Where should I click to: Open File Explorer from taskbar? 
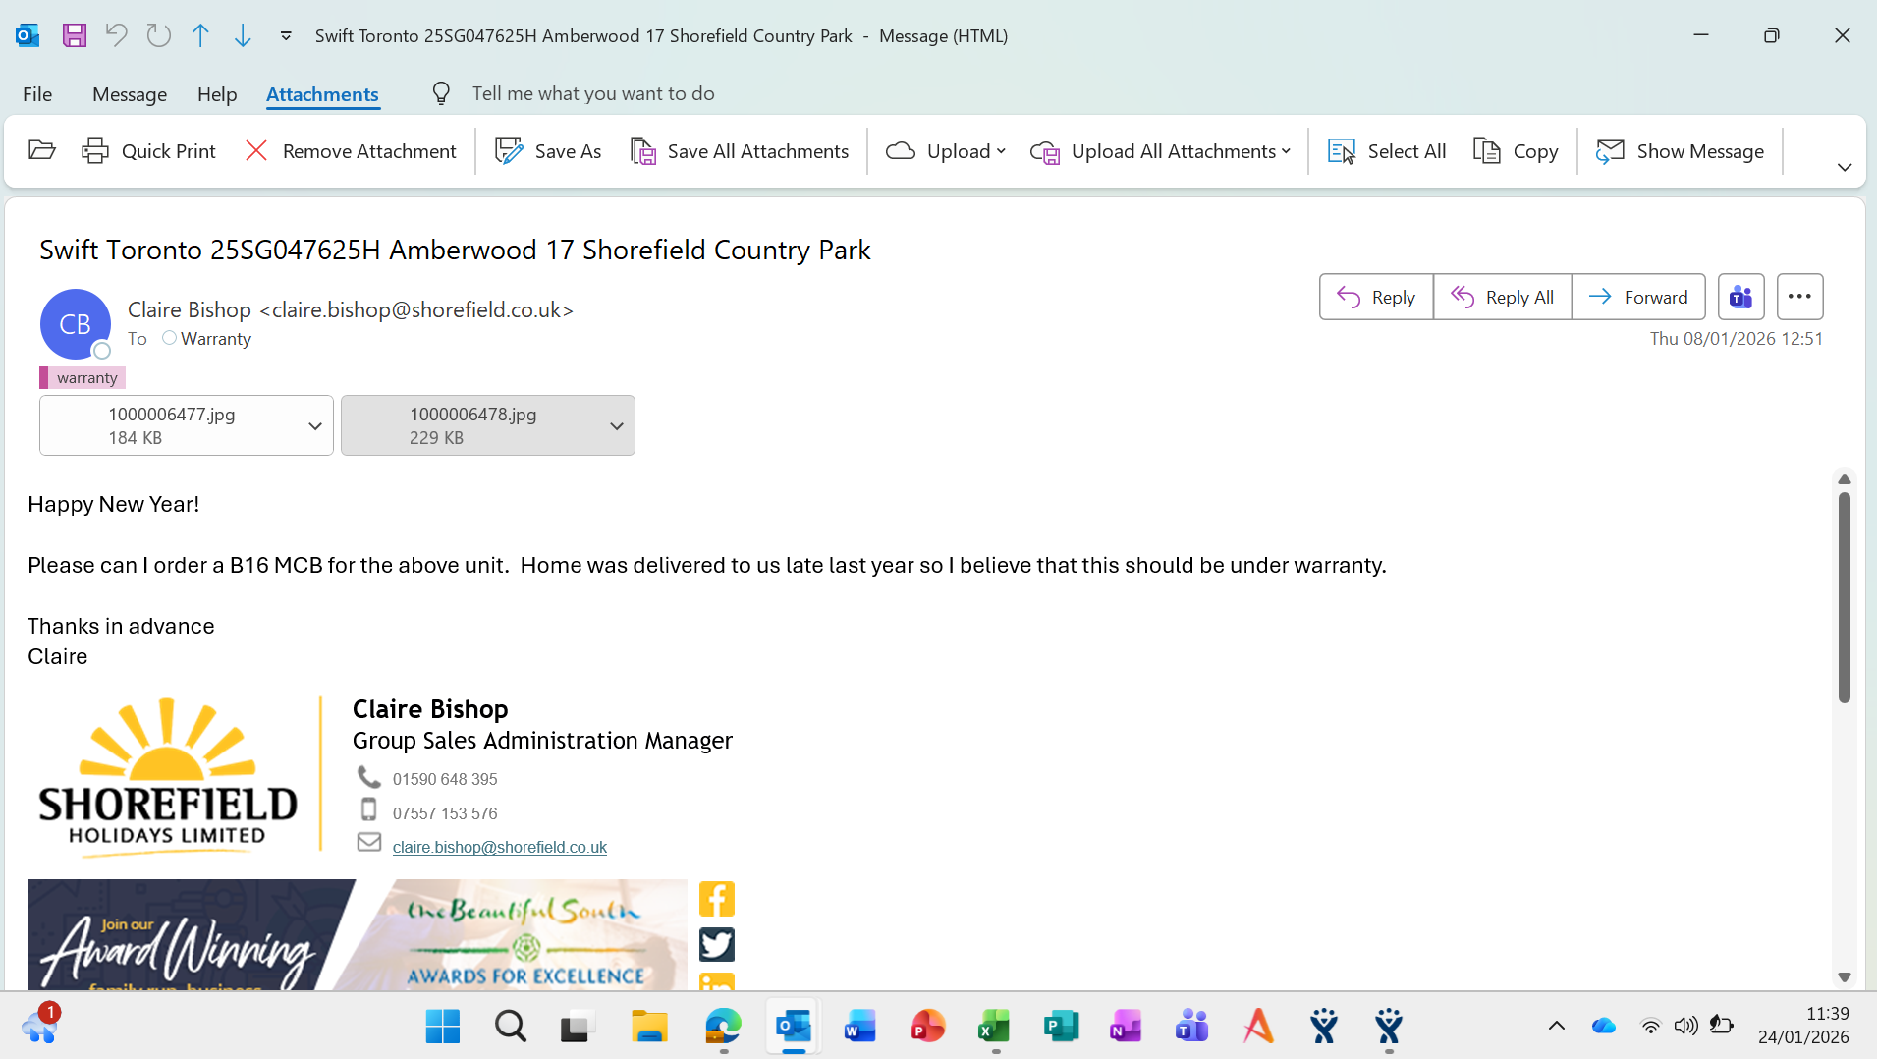pyautogui.click(x=649, y=1027)
